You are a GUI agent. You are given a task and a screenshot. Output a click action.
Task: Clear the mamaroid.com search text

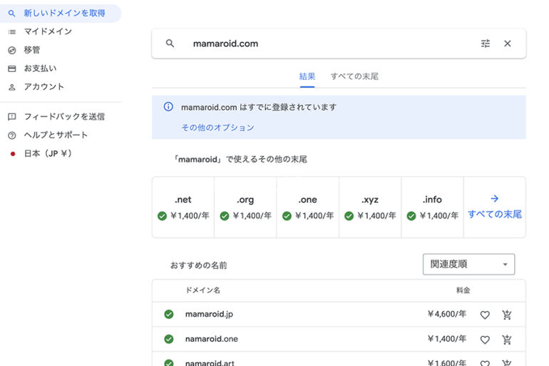coord(508,44)
